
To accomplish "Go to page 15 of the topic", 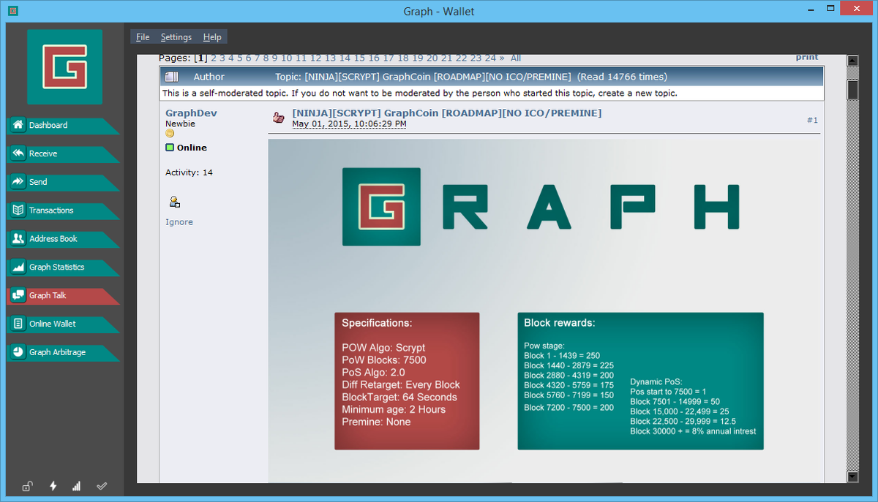I will (x=359, y=58).
